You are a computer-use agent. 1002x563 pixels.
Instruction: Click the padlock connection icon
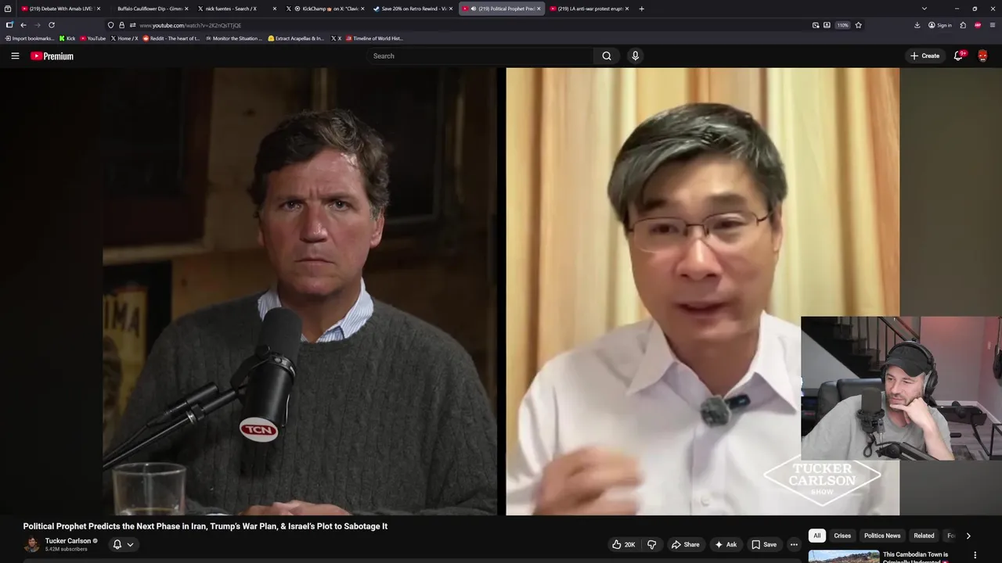(121, 25)
